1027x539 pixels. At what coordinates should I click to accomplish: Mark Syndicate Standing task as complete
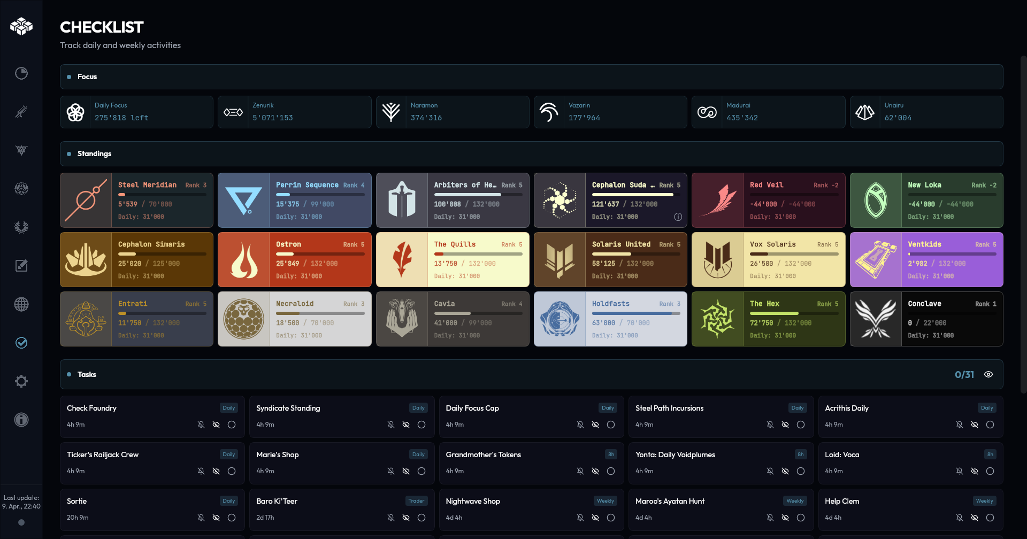coord(421,425)
